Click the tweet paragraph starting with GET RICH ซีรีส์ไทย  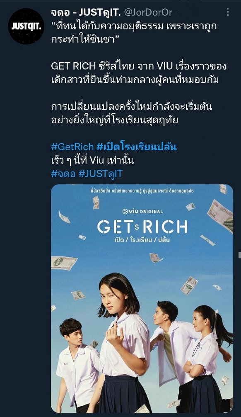tap(139, 73)
